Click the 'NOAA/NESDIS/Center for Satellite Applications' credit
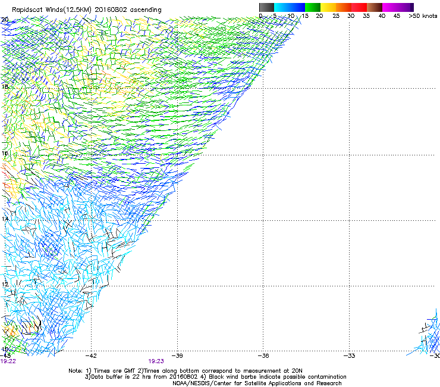440x387 pixels. coord(257,383)
